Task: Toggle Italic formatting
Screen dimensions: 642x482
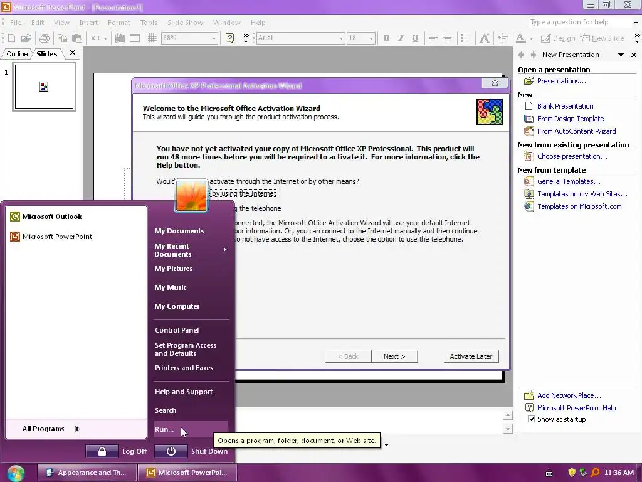Action: [x=401, y=38]
